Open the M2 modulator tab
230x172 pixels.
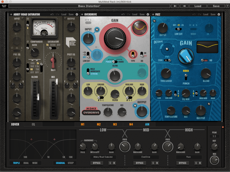point(99,124)
